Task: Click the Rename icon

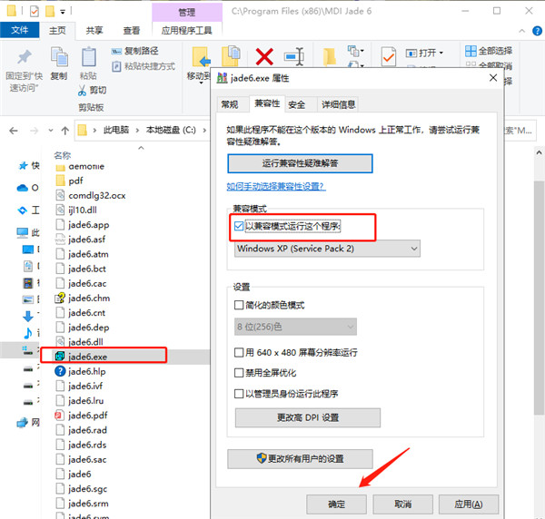Action: [294, 56]
